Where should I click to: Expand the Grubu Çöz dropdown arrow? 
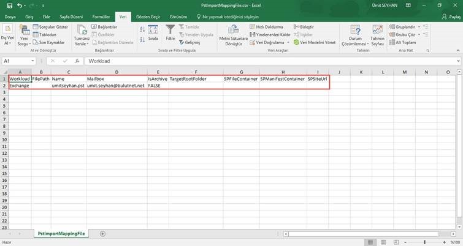[419, 34]
